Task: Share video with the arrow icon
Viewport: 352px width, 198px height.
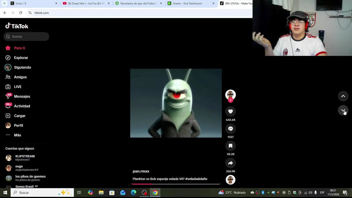Action: click(x=230, y=163)
